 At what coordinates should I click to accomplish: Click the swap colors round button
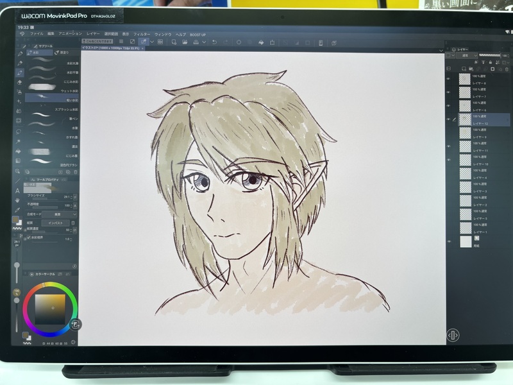click(x=76, y=325)
